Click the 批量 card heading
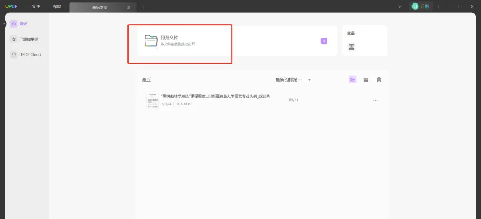This screenshot has width=481, height=219. coord(351,33)
